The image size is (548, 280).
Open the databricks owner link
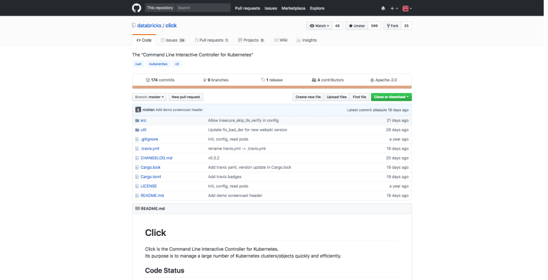[149, 25]
